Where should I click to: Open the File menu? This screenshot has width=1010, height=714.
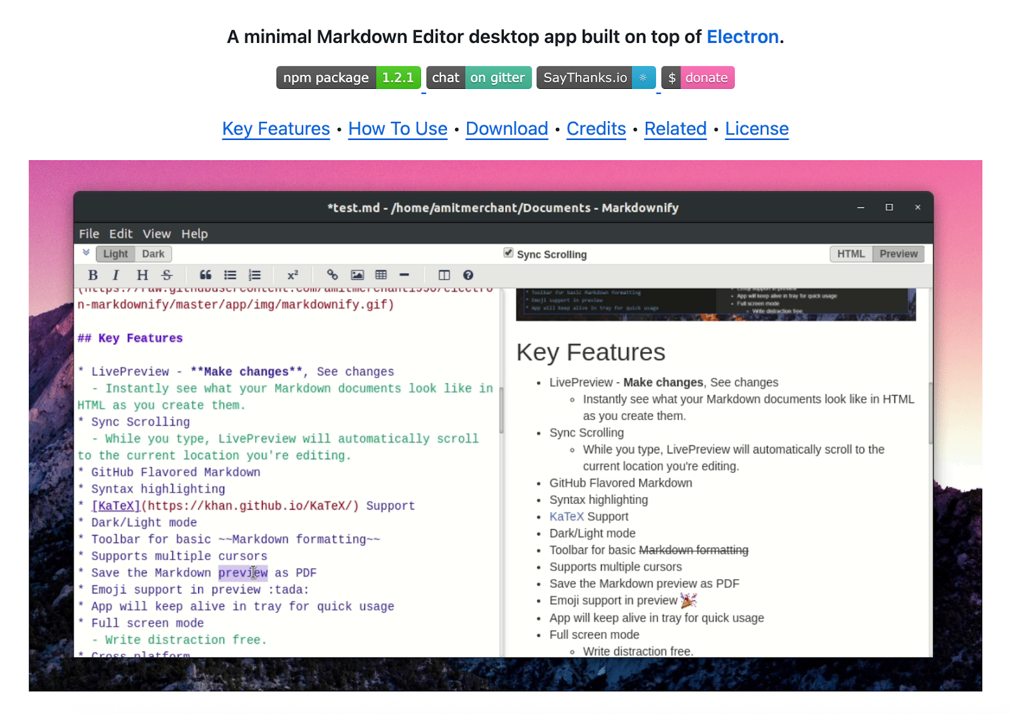tap(89, 233)
